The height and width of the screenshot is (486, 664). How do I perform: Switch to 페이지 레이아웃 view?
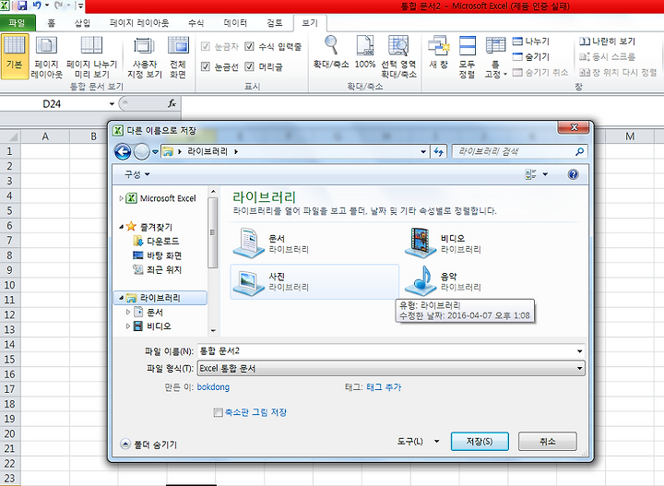(46, 57)
